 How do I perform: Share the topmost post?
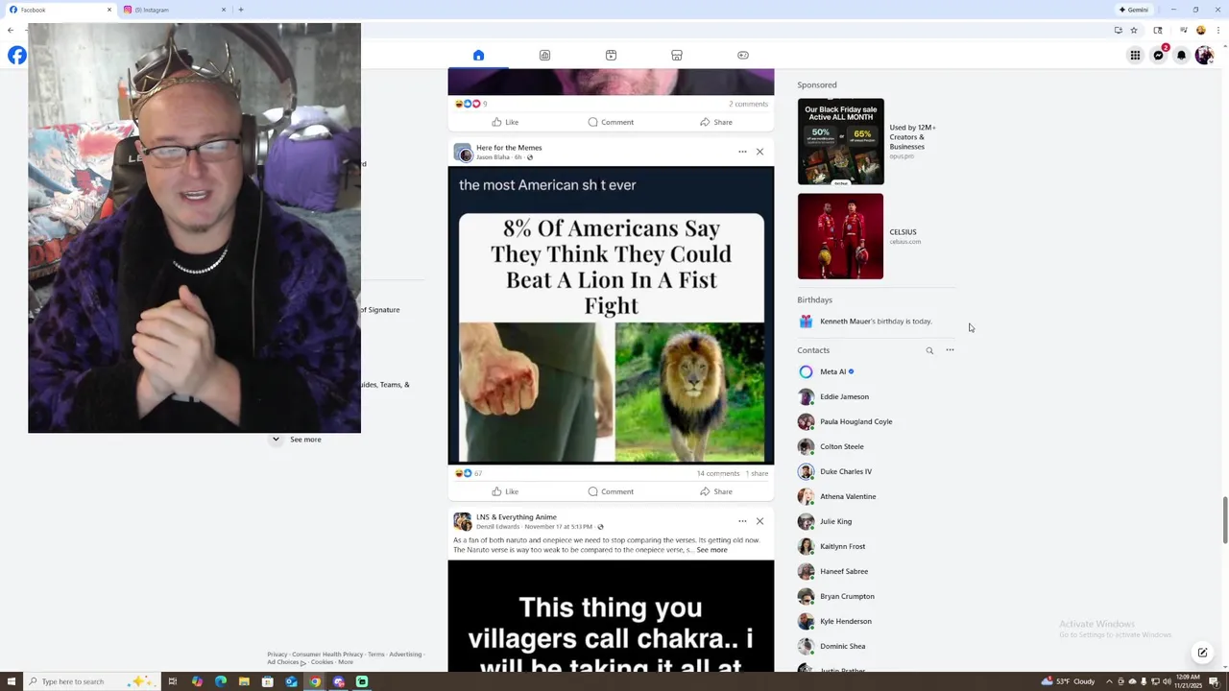[x=716, y=122]
